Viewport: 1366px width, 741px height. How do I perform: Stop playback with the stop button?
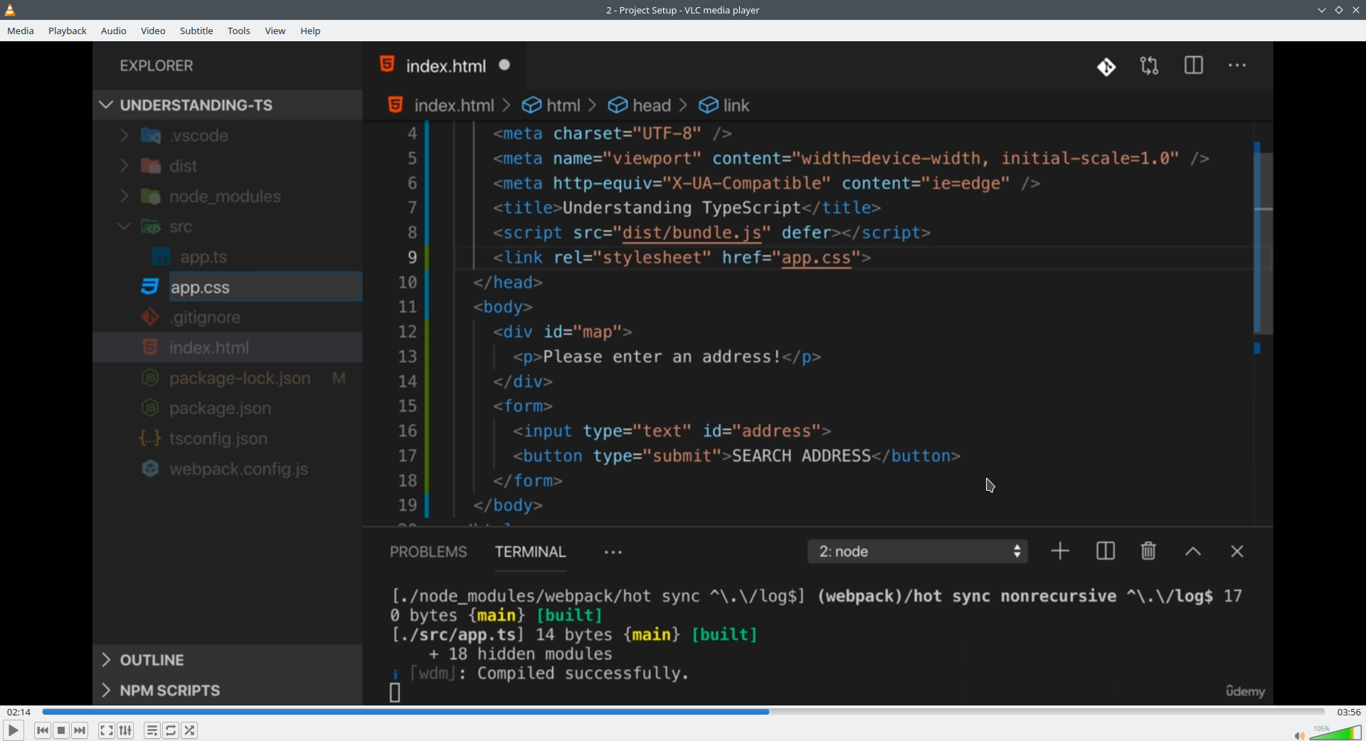[61, 730]
